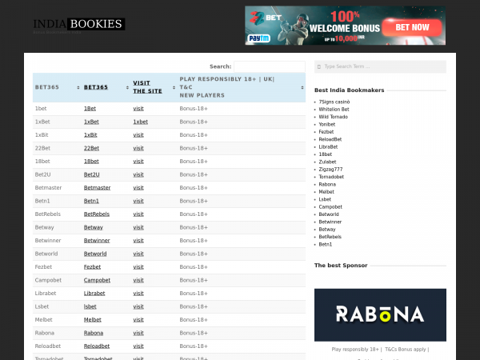Open the 18bet table link

tap(91, 161)
